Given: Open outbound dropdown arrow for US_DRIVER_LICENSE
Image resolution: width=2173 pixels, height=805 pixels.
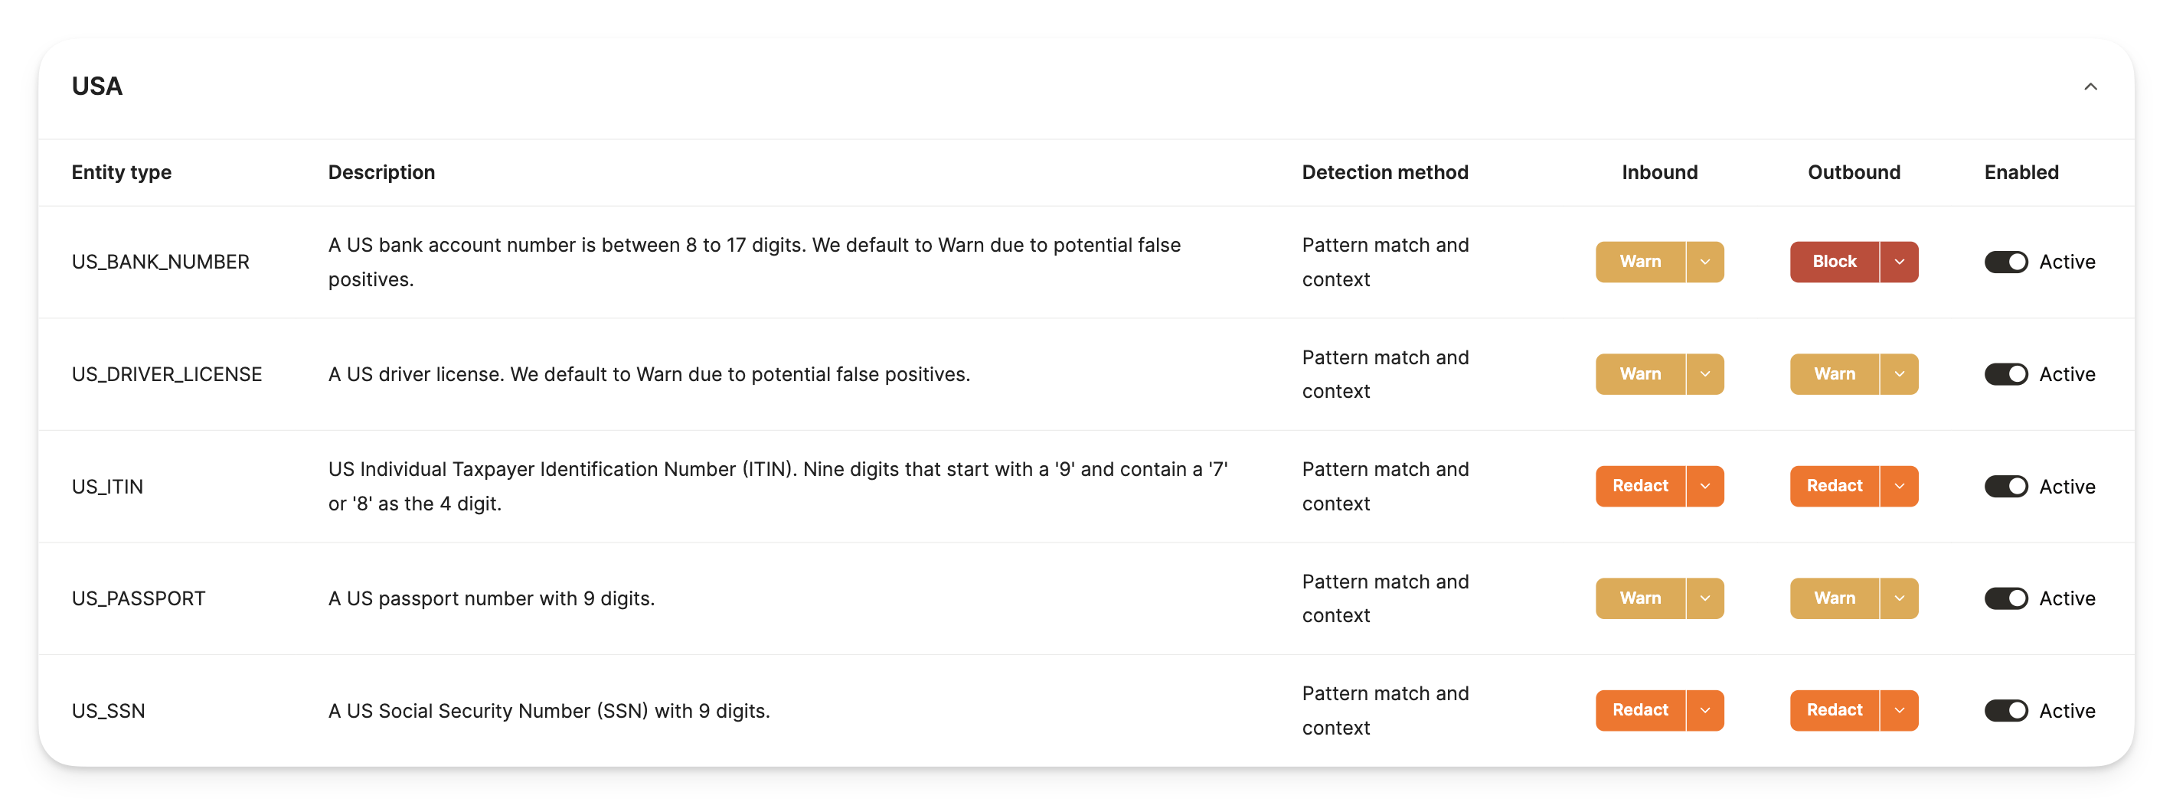Looking at the screenshot, I should (1899, 374).
